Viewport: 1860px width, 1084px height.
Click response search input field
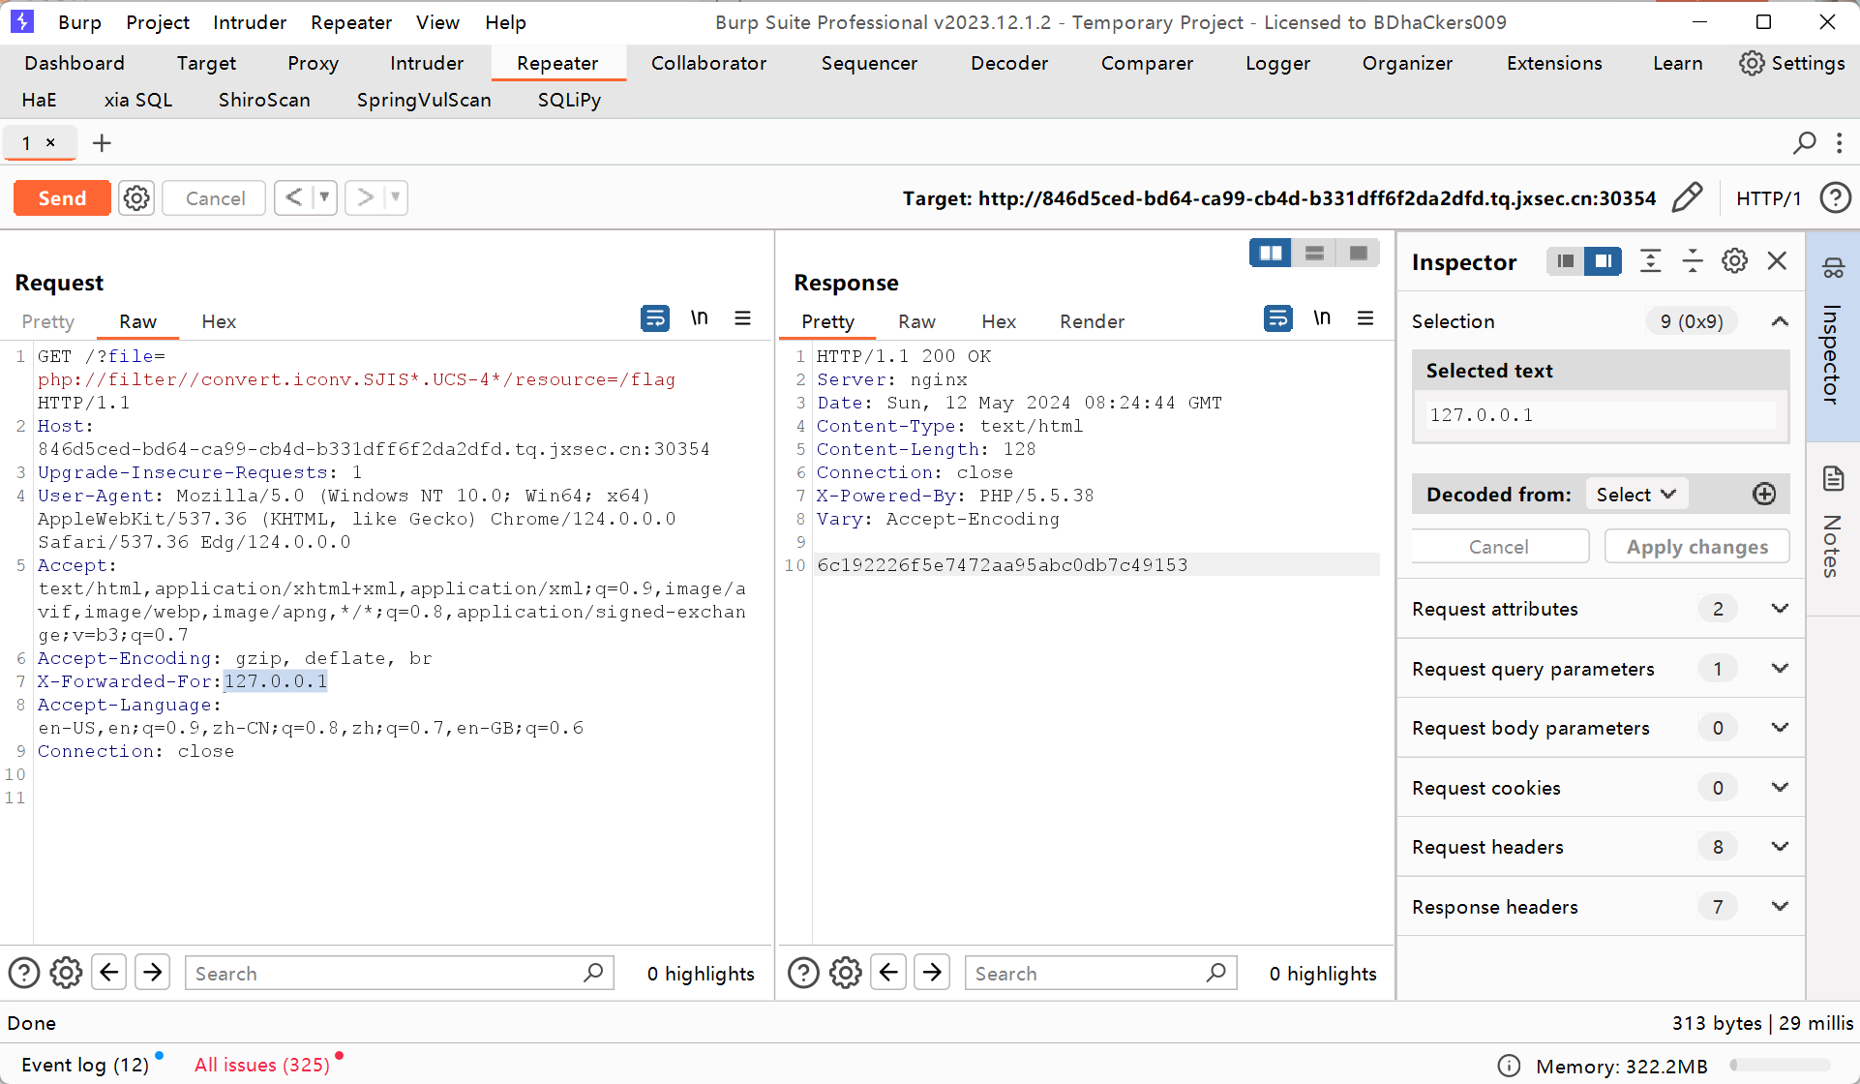1101,973
